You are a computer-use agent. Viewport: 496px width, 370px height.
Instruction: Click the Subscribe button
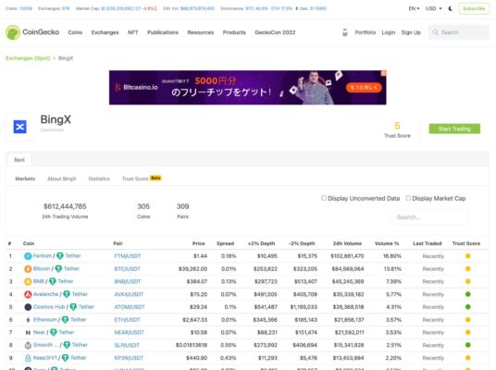pyautogui.click(x=474, y=8)
